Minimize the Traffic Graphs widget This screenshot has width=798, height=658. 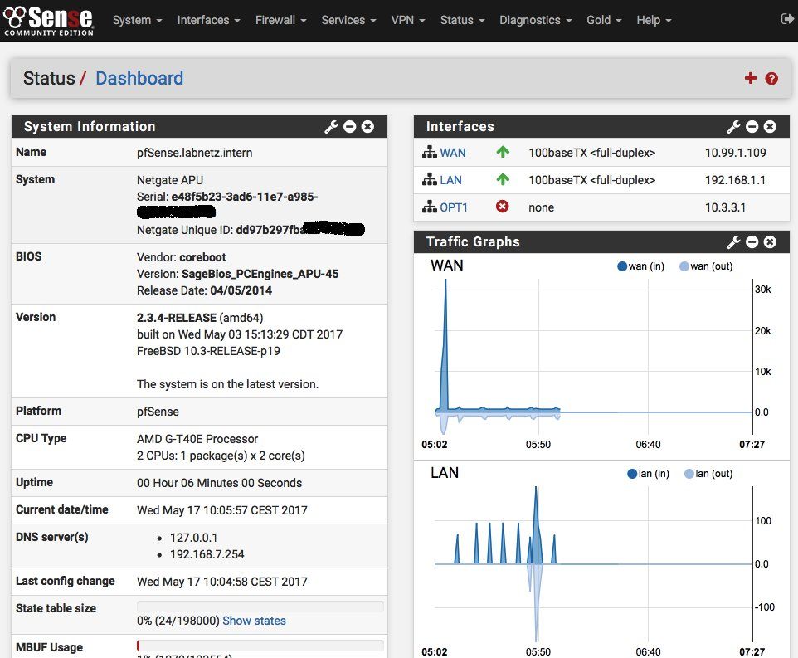pyautogui.click(x=752, y=242)
